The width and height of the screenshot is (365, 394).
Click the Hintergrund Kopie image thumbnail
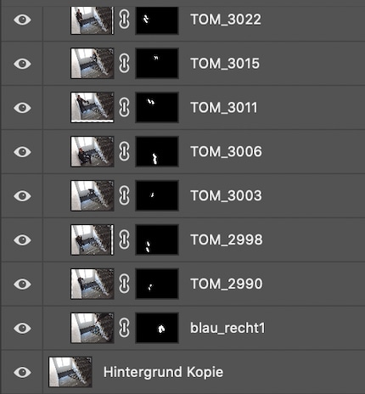(x=70, y=372)
